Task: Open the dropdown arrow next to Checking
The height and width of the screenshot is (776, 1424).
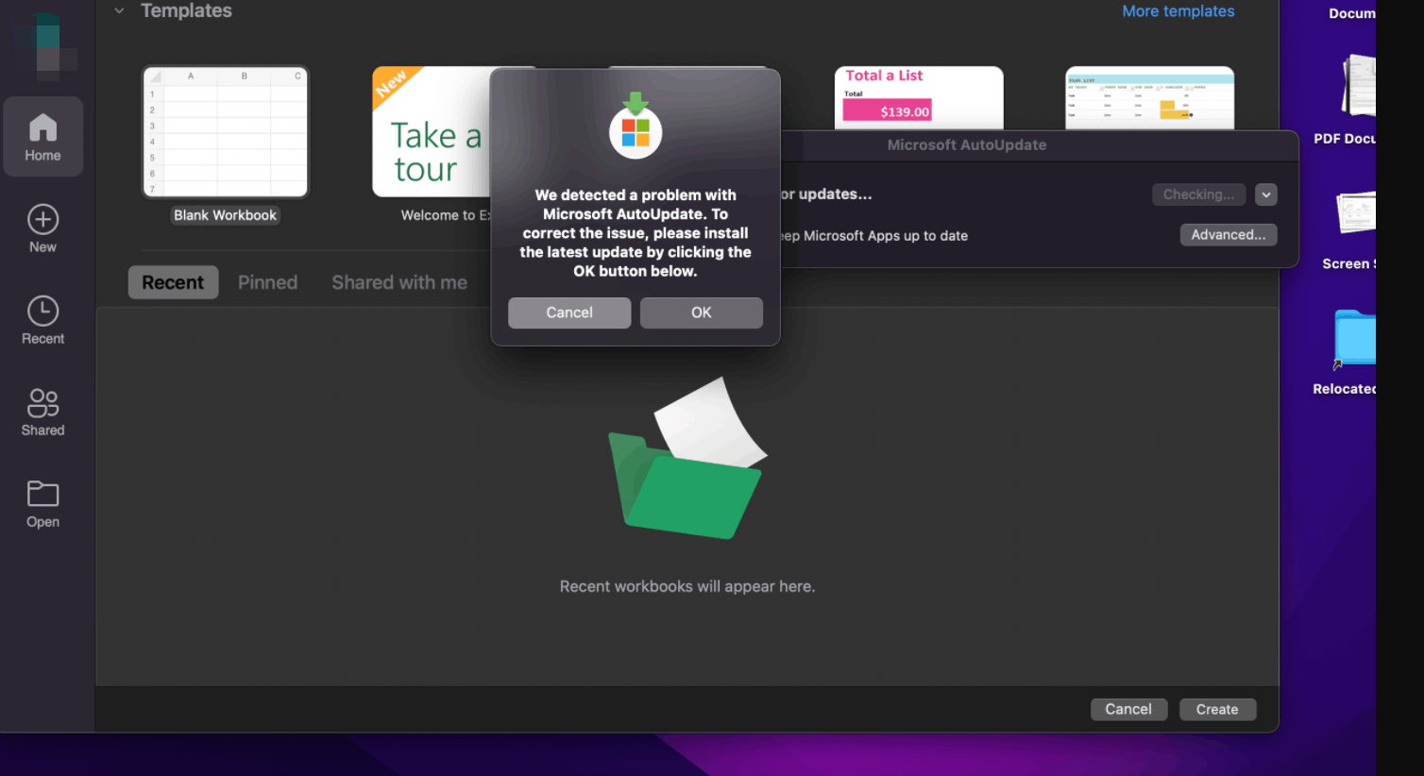Action: point(1266,194)
